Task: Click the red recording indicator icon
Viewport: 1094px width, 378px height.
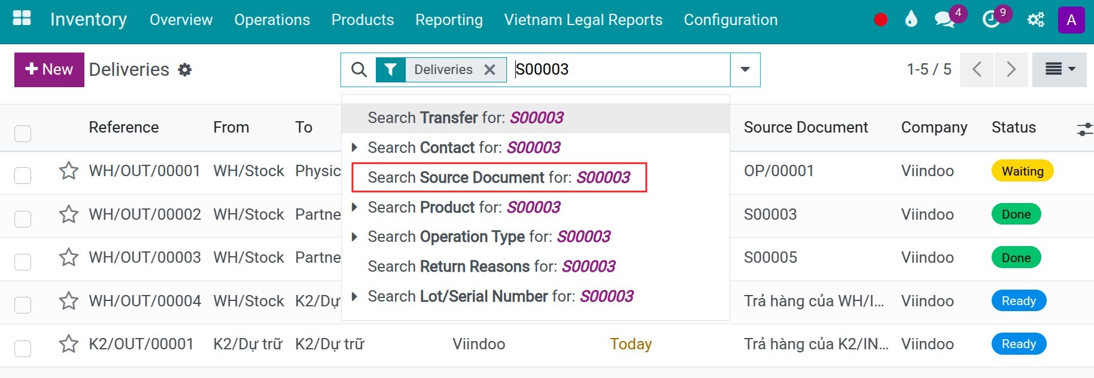Action: (880, 20)
